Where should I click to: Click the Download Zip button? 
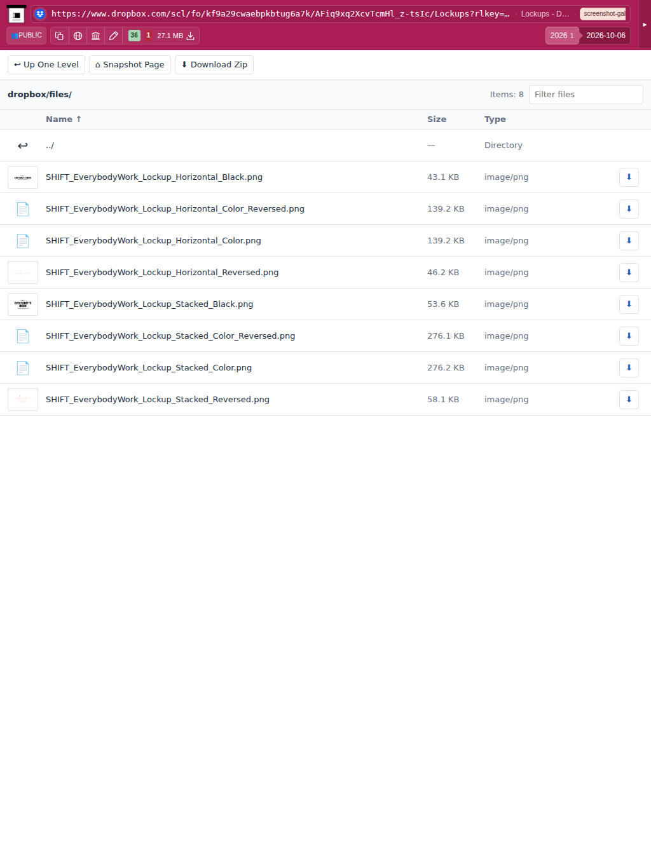click(214, 65)
